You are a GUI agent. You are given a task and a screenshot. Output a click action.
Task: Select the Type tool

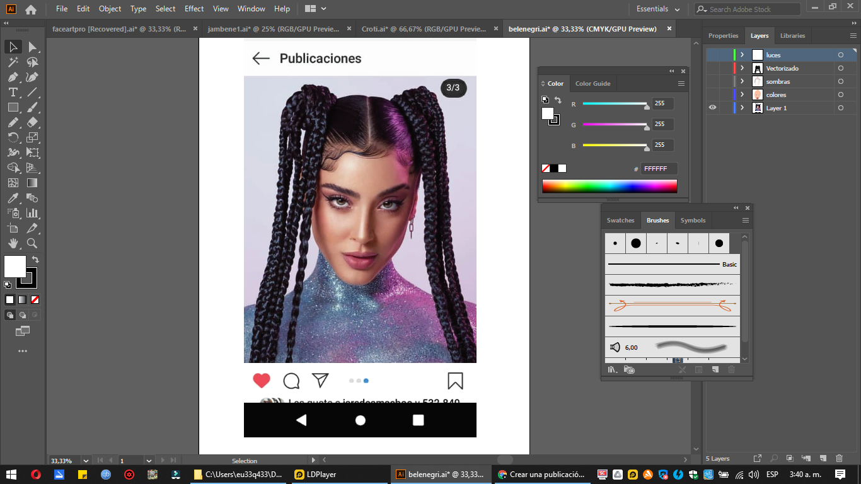pyautogui.click(x=13, y=93)
